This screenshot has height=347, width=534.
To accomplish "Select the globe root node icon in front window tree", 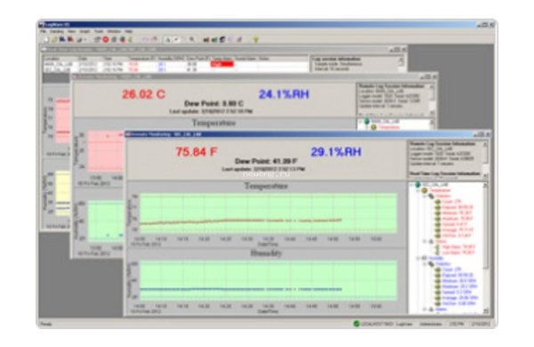I will point(418,185).
